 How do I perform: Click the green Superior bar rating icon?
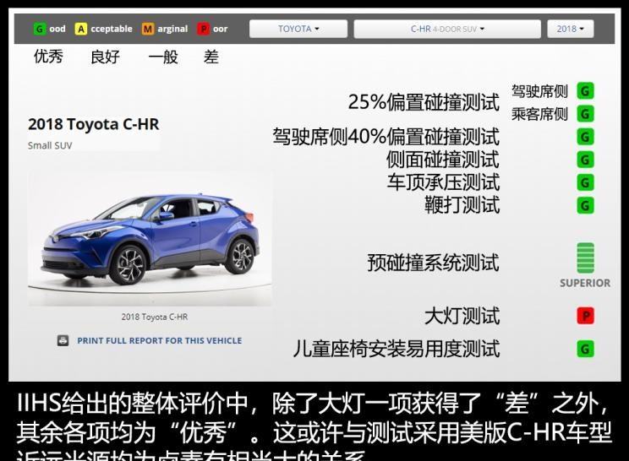(585, 258)
